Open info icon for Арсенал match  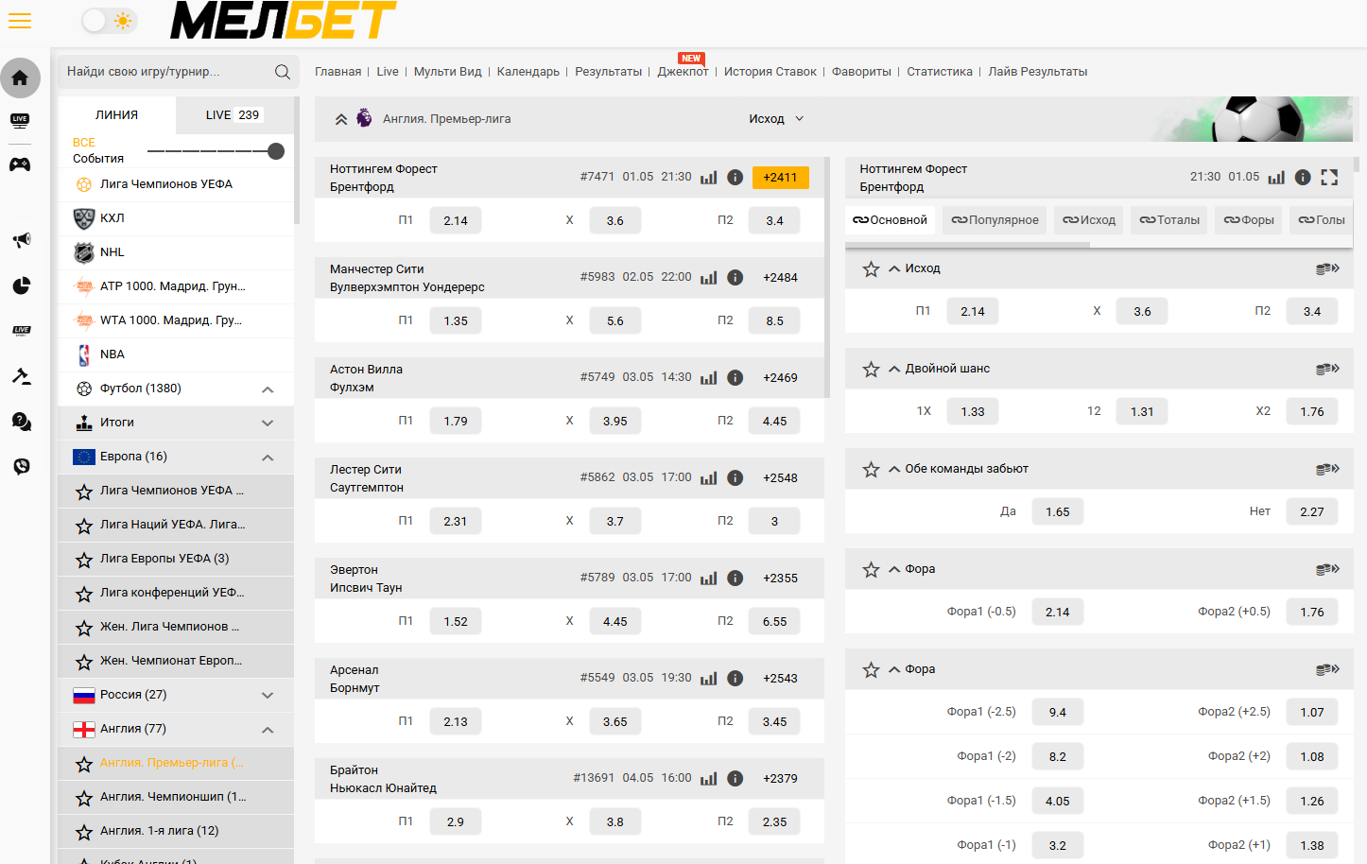click(x=735, y=679)
